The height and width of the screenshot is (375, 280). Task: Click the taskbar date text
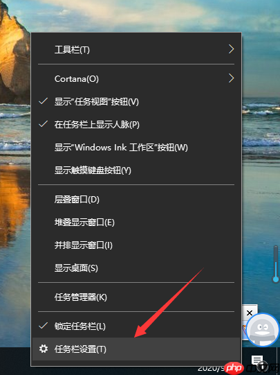click(211, 369)
